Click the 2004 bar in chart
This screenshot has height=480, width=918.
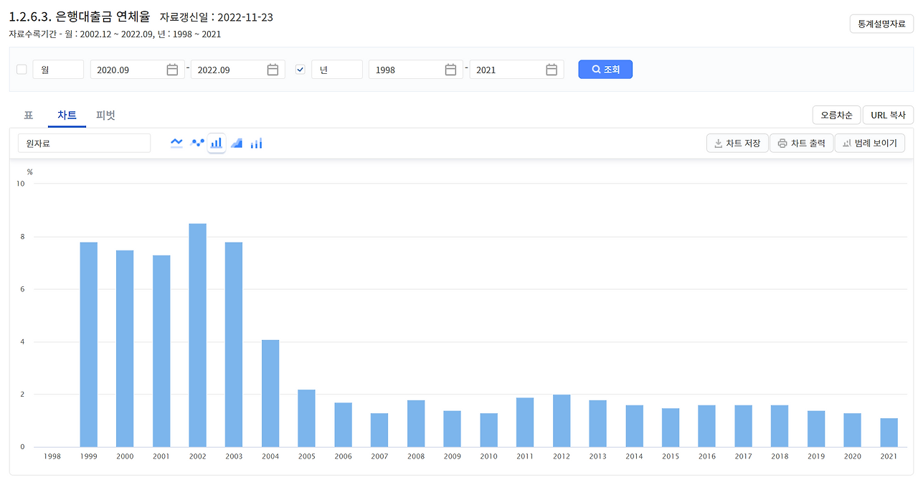[x=270, y=393]
